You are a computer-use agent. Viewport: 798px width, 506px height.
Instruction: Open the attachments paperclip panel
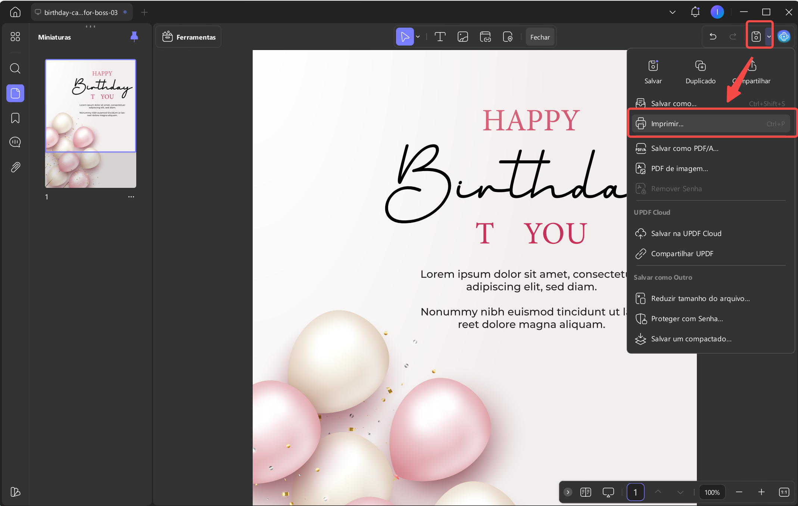15,167
